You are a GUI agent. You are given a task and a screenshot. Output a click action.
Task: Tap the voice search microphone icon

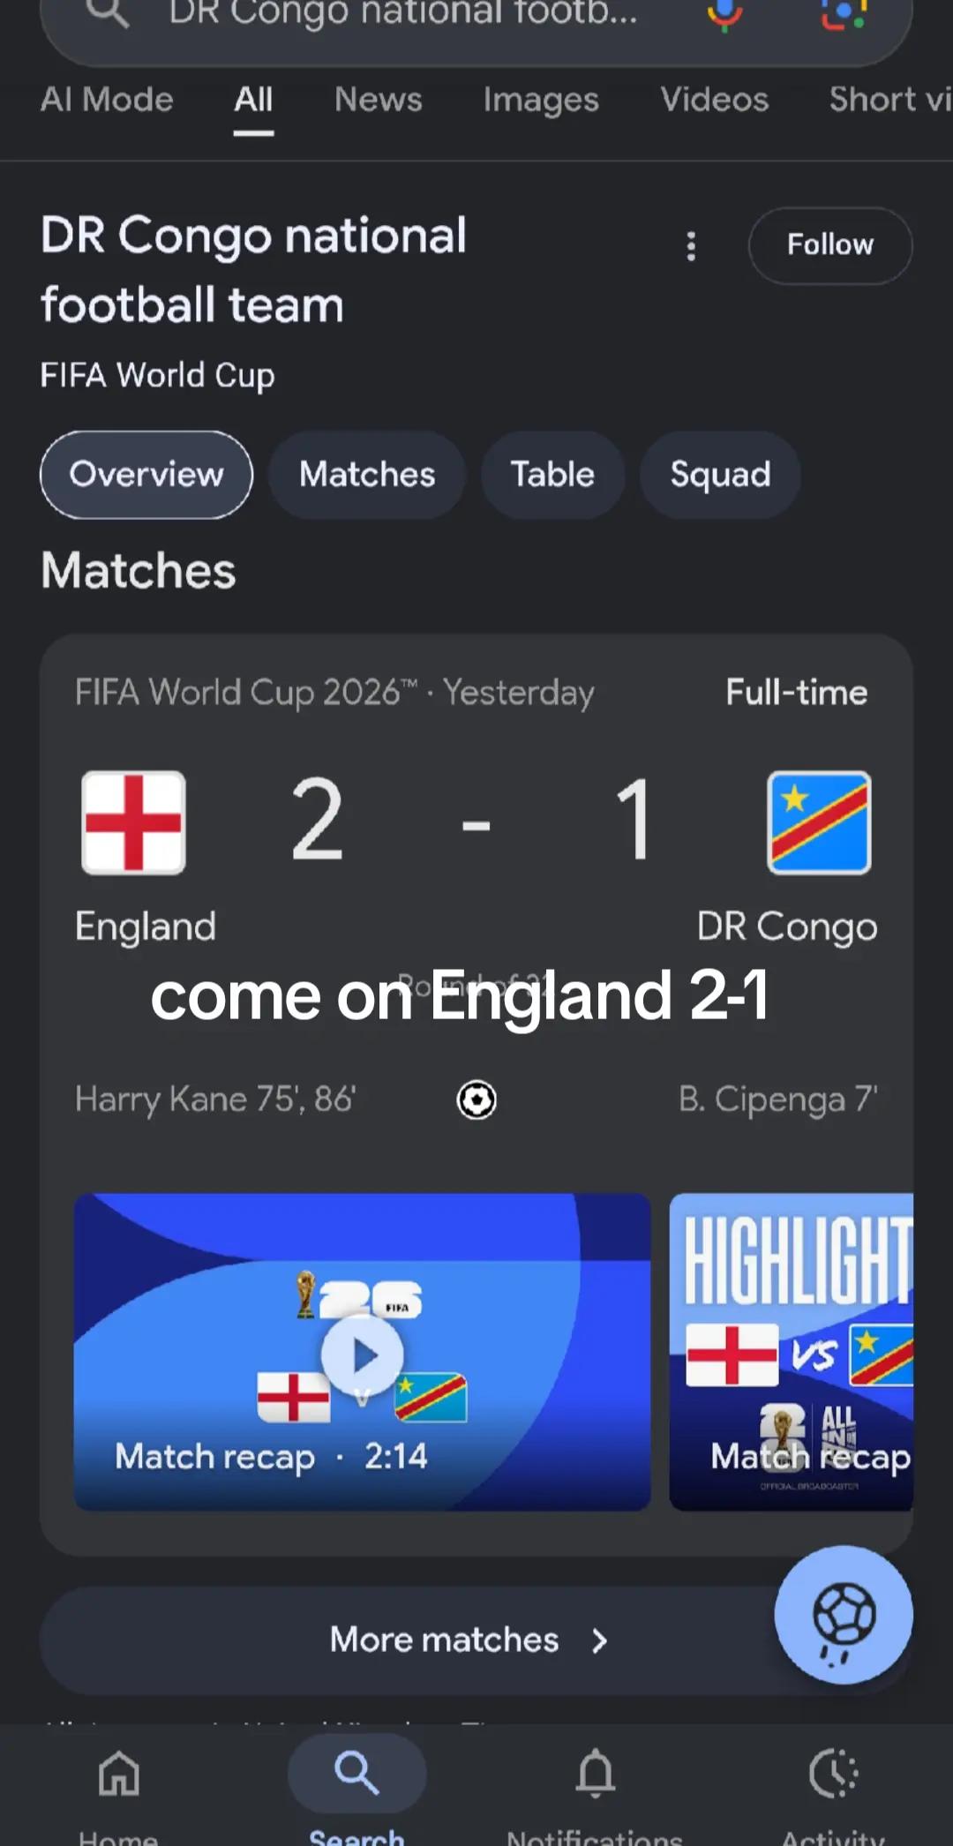pyautogui.click(x=724, y=13)
